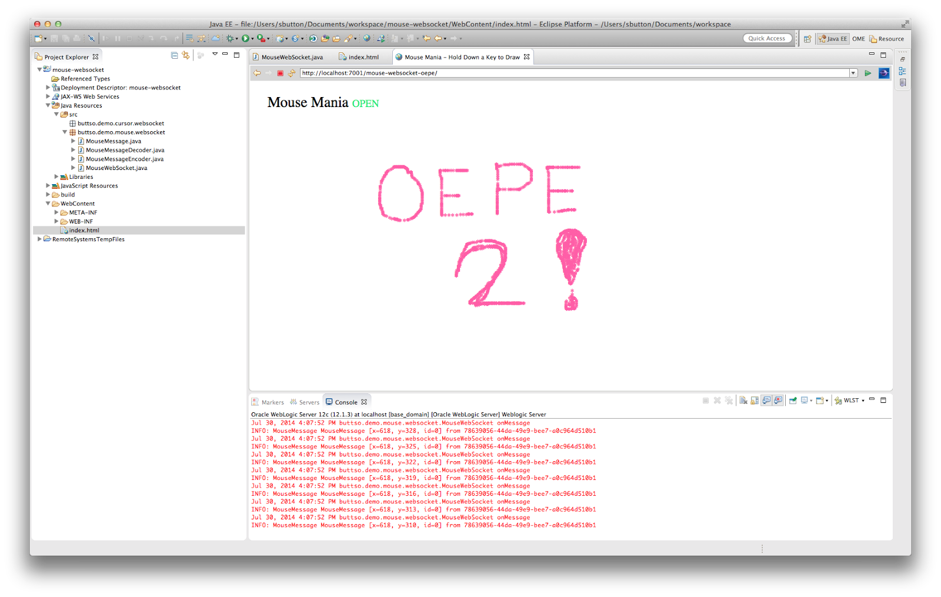The height and width of the screenshot is (597, 941).
Task: Expand the Libraries node
Action: 56,176
